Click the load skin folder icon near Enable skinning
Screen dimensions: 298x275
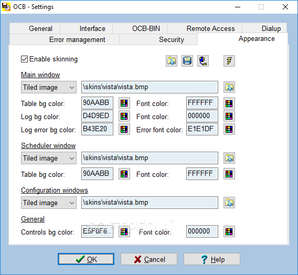(172, 61)
